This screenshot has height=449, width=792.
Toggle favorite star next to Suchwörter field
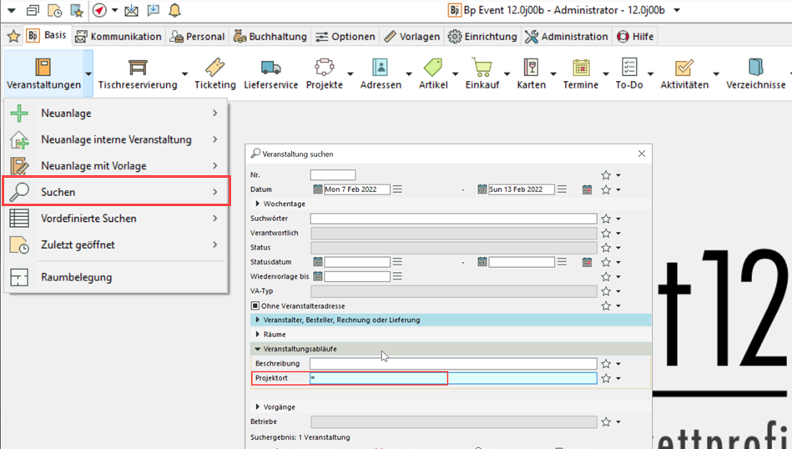point(607,219)
